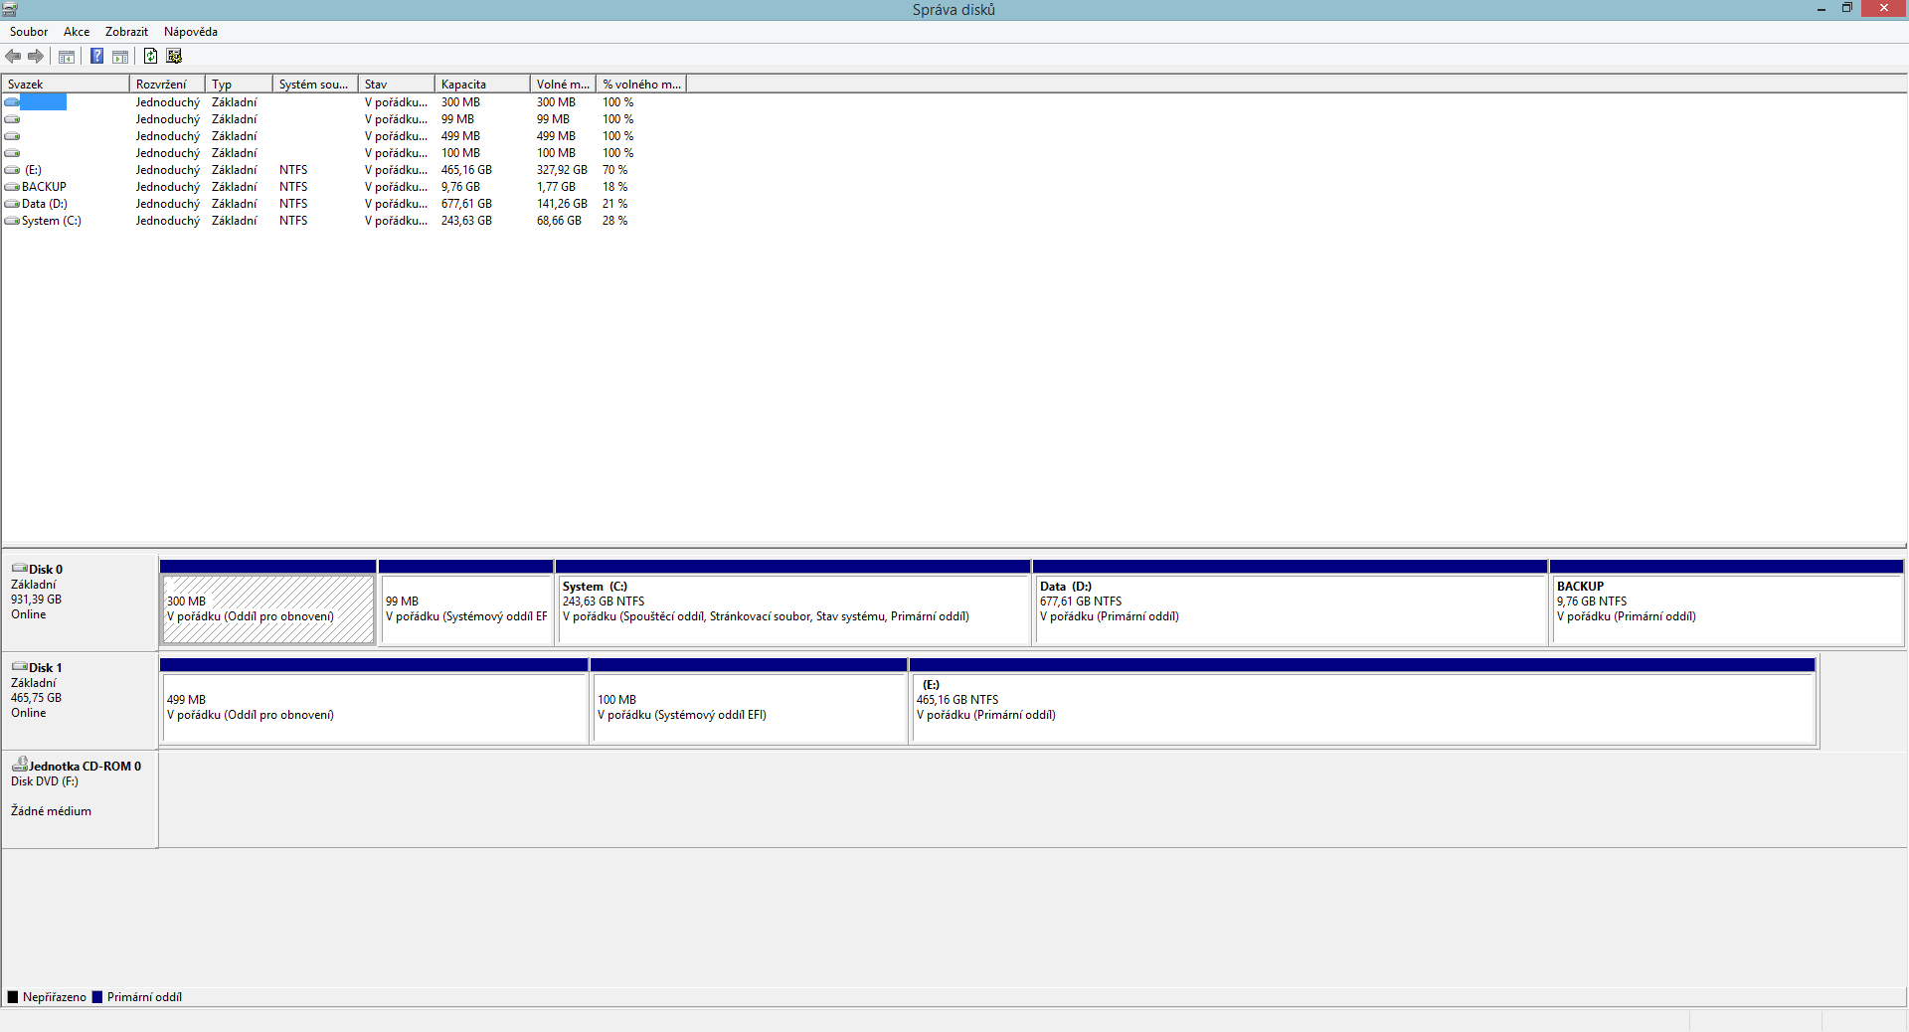Select the volume icon in the 100 MB list row
This screenshot has width=1909, height=1032.
12,153
